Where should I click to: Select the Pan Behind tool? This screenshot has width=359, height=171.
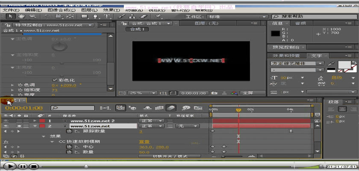[x=70, y=17]
